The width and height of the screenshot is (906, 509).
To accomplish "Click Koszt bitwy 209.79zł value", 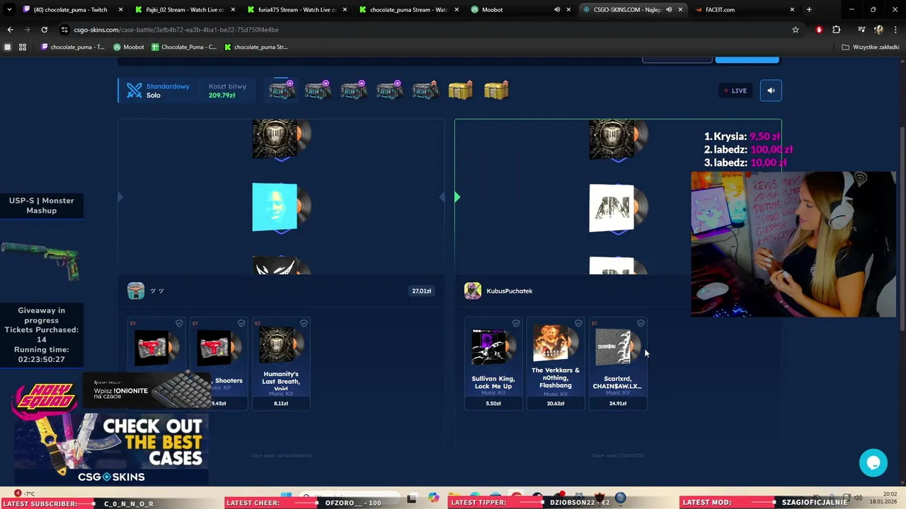I will [x=222, y=95].
